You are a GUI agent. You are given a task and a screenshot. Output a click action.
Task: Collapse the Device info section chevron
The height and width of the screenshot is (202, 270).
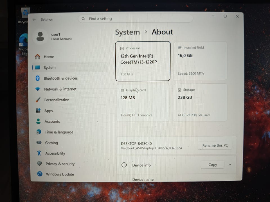click(x=230, y=165)
